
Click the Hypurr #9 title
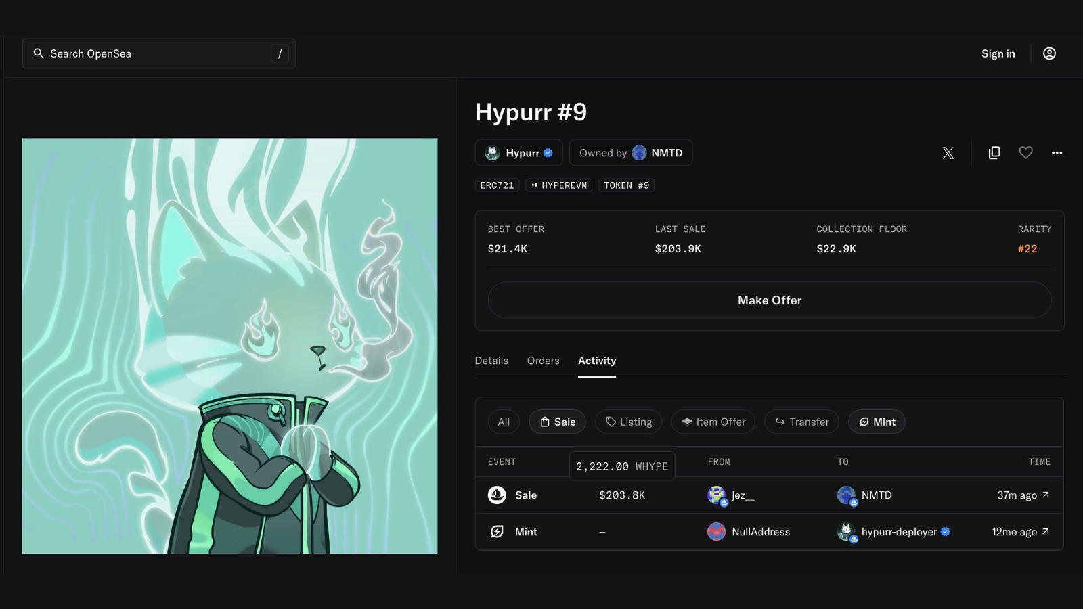click(x=531, y=112)
